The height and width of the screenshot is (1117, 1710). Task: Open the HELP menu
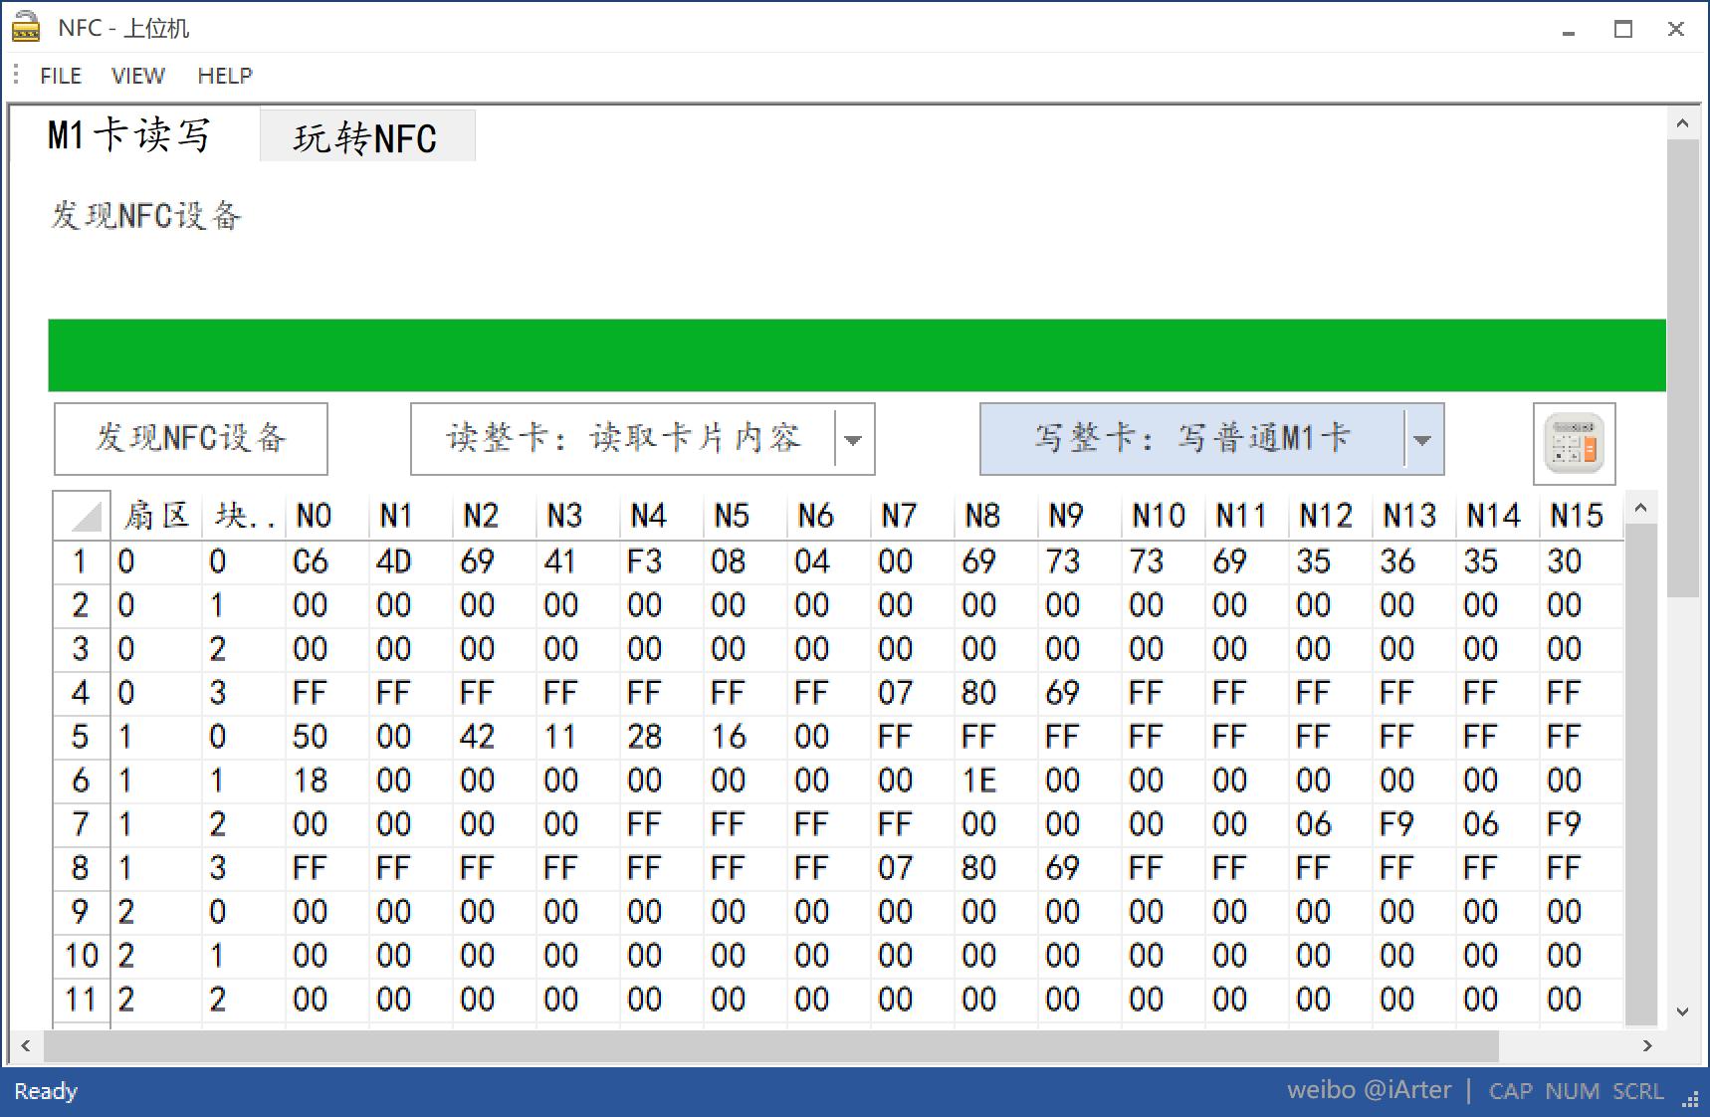225,75
